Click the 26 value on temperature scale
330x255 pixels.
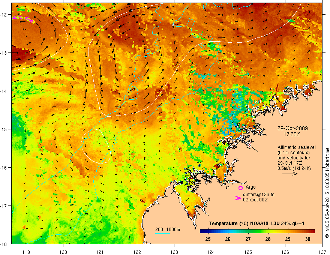(228, 239)
